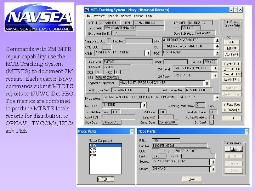This screenshot has height=191, width=255.
Task: Go to the Prev MTR # record
Action: tap(232, 69)
